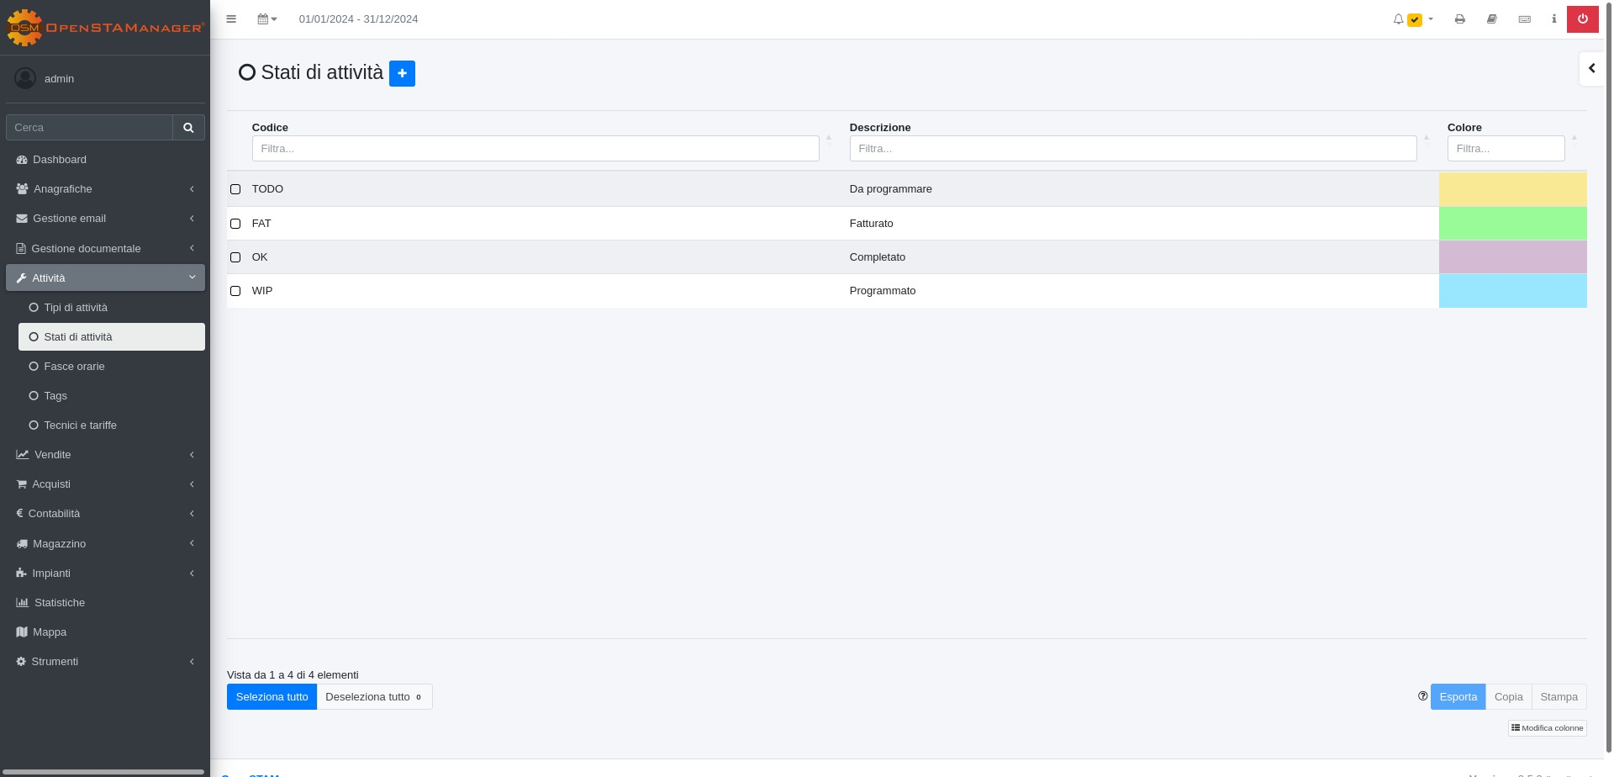Check the TODO row checkbox
Image resolution: width=1614 pixels, height=777 pixels.
click(235, 189)
